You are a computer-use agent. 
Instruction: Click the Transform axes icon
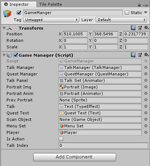point(9,28)
